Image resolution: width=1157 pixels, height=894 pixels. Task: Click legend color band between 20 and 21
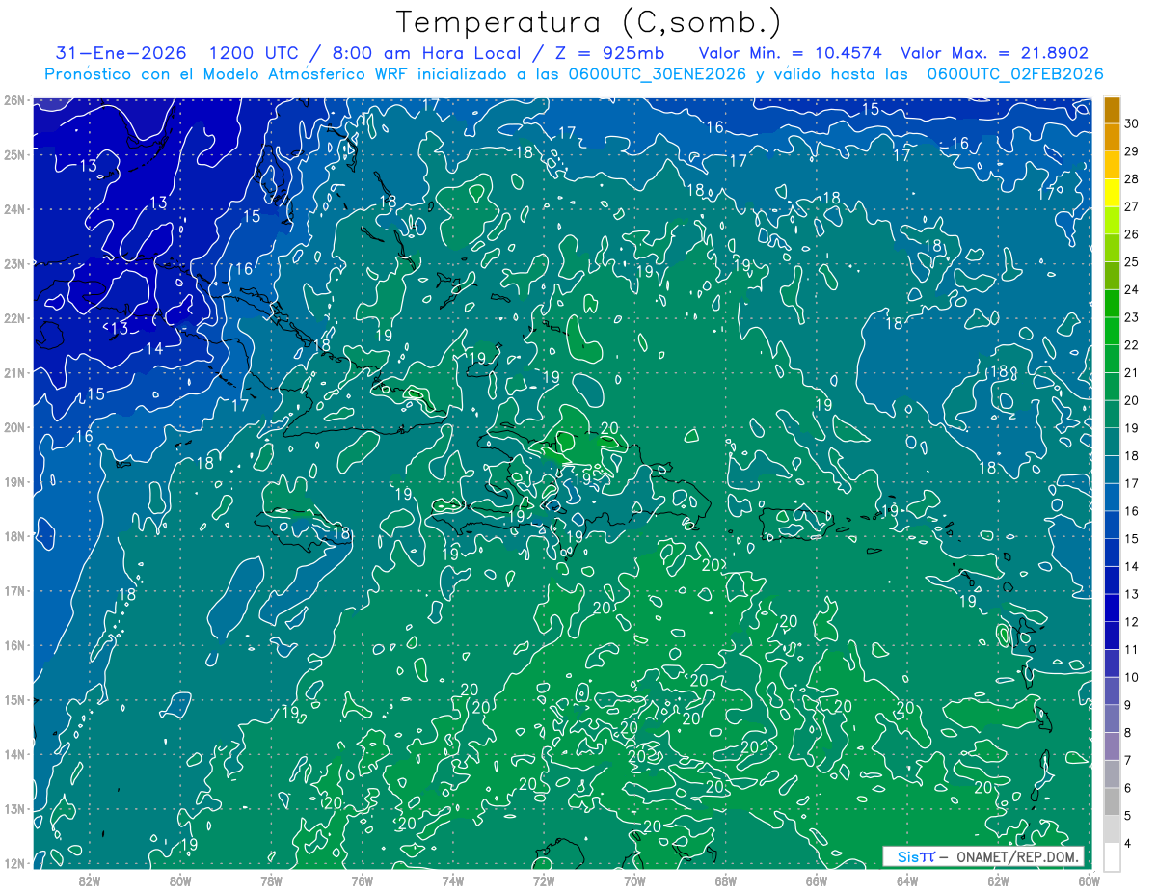(1112, 387)
